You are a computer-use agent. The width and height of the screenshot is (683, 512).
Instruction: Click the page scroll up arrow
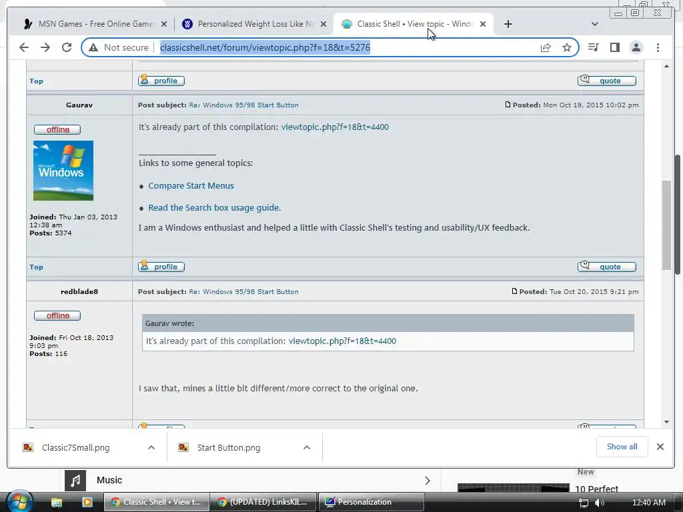point(666,66)
